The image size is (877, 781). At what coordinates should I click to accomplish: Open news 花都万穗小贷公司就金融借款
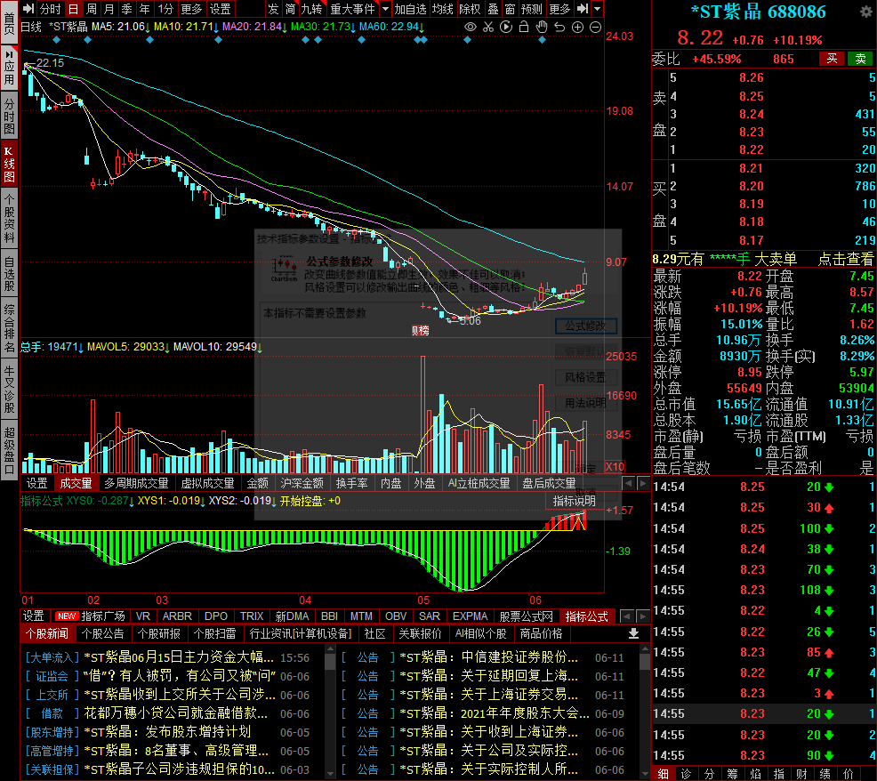pyautogui.click(x=175, y=713)
